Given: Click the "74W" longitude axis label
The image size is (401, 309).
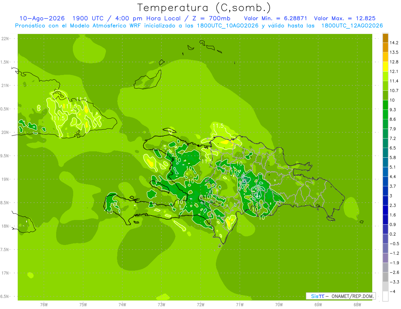Looking at the screenshot, I should click(x=122, y=305).
